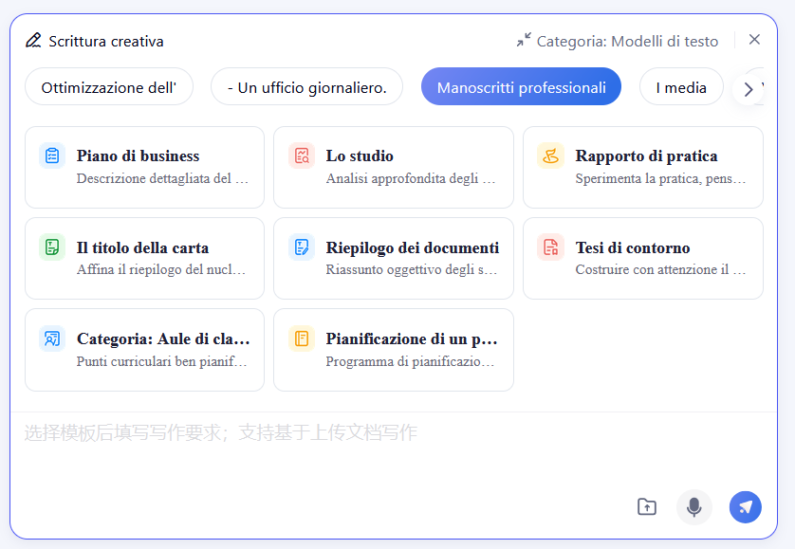Select the Pianificazione di un p... template card
Screen dimensions: 795x549
click(393, 349)
